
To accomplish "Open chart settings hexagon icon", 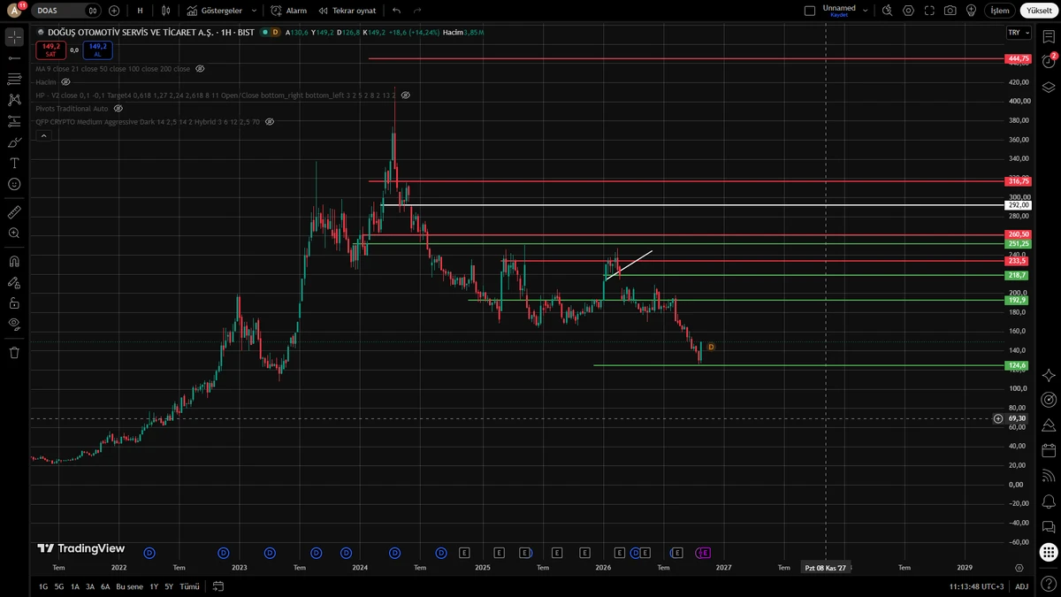I will (x=908, y=11).
